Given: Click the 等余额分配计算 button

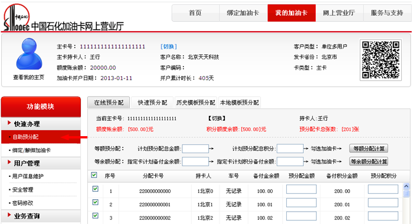Looking at the screenshot, I should (x=369, y=162).
